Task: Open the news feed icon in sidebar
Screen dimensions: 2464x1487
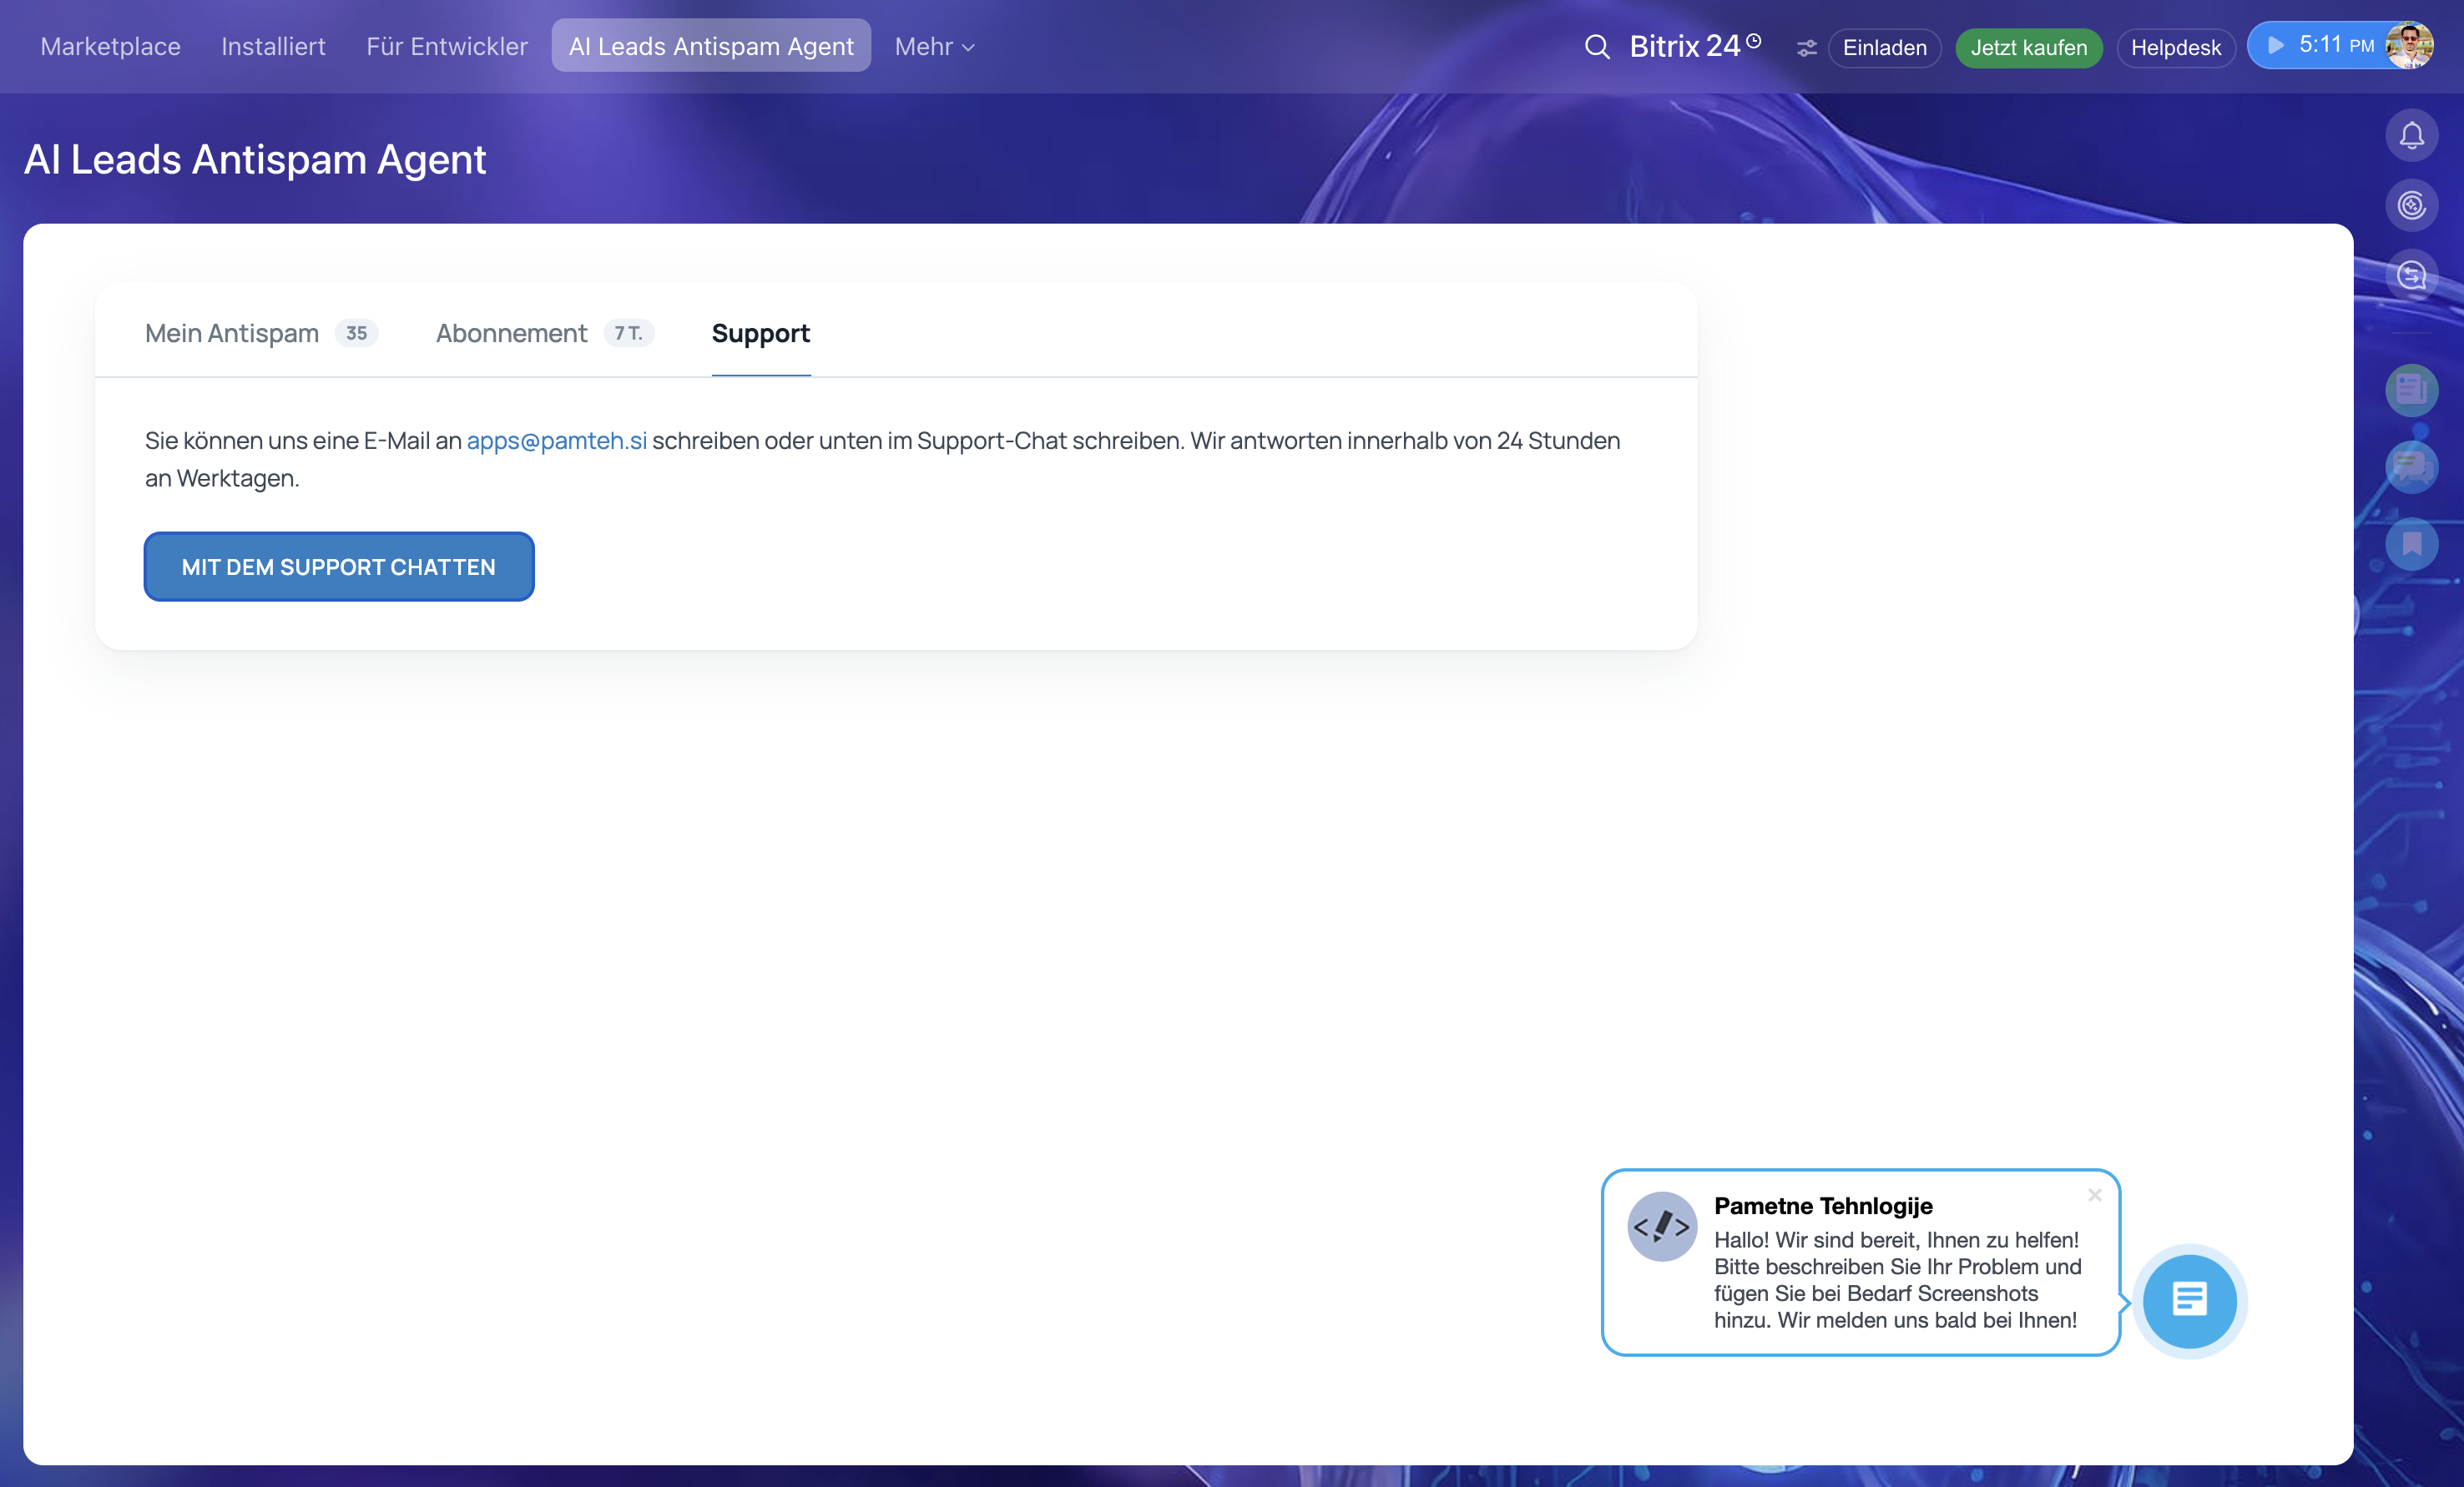Action: 2411,389
